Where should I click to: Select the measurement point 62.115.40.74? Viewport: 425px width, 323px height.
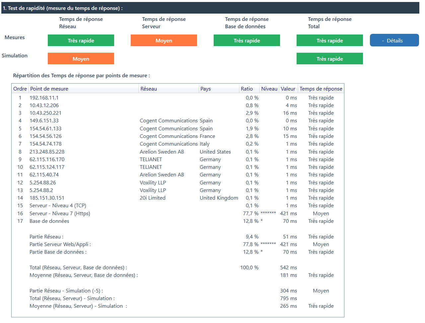pyautogui.click(x=44, y=175)
